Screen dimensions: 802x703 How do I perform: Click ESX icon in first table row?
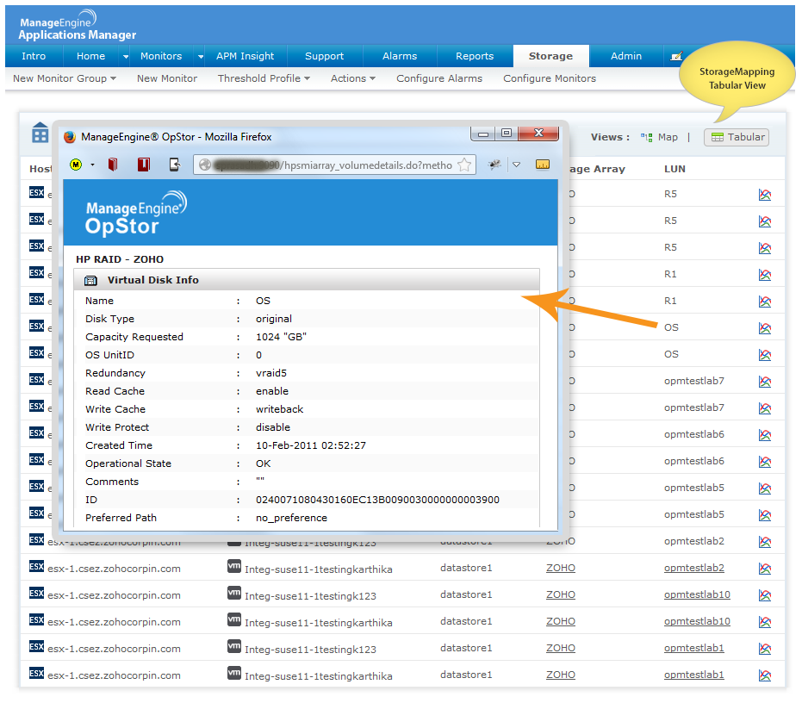[36, 192]
